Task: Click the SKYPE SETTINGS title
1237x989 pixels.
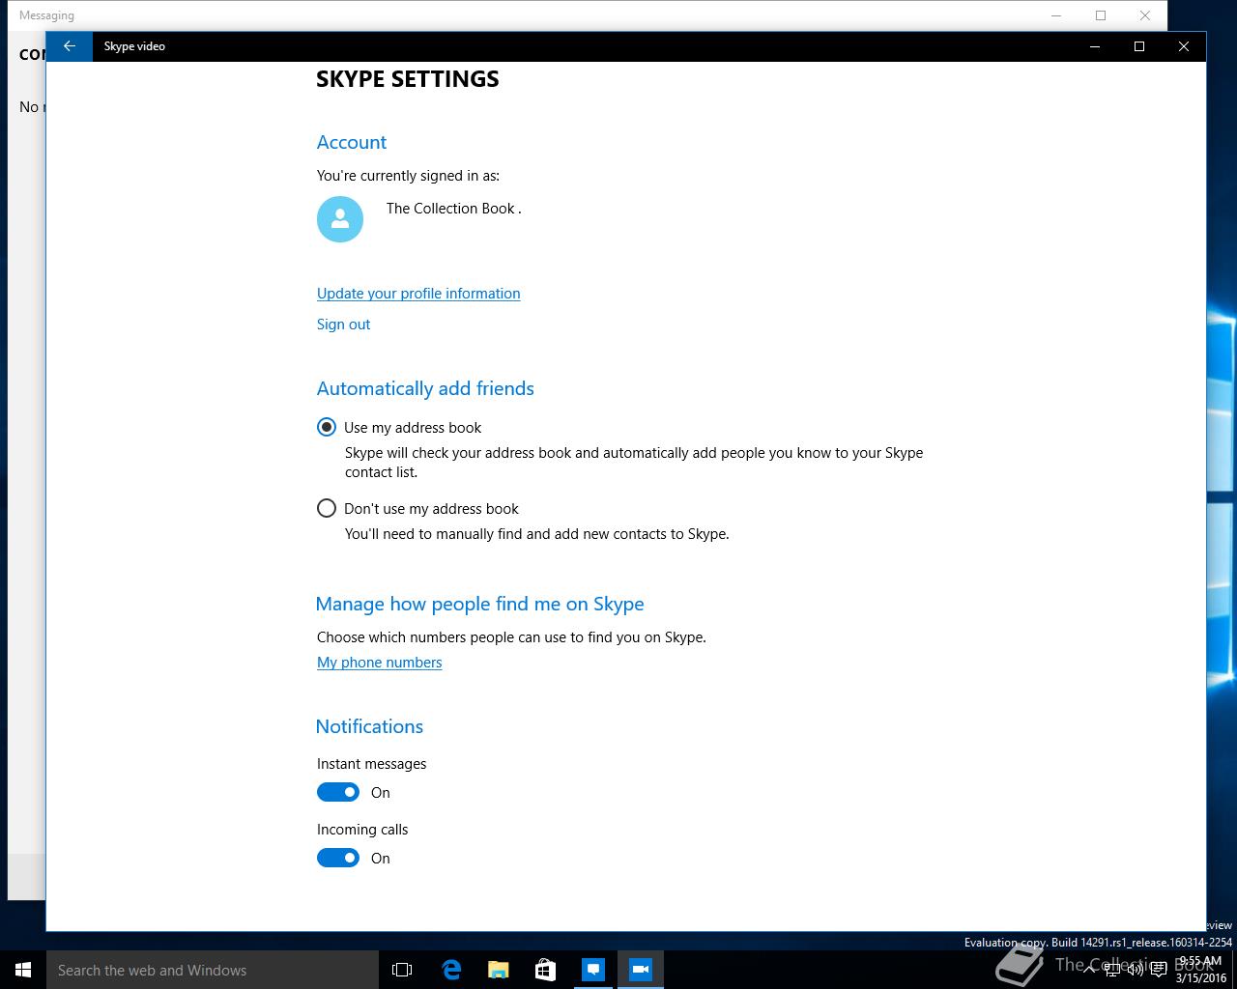Action: (x=408, y=79)
